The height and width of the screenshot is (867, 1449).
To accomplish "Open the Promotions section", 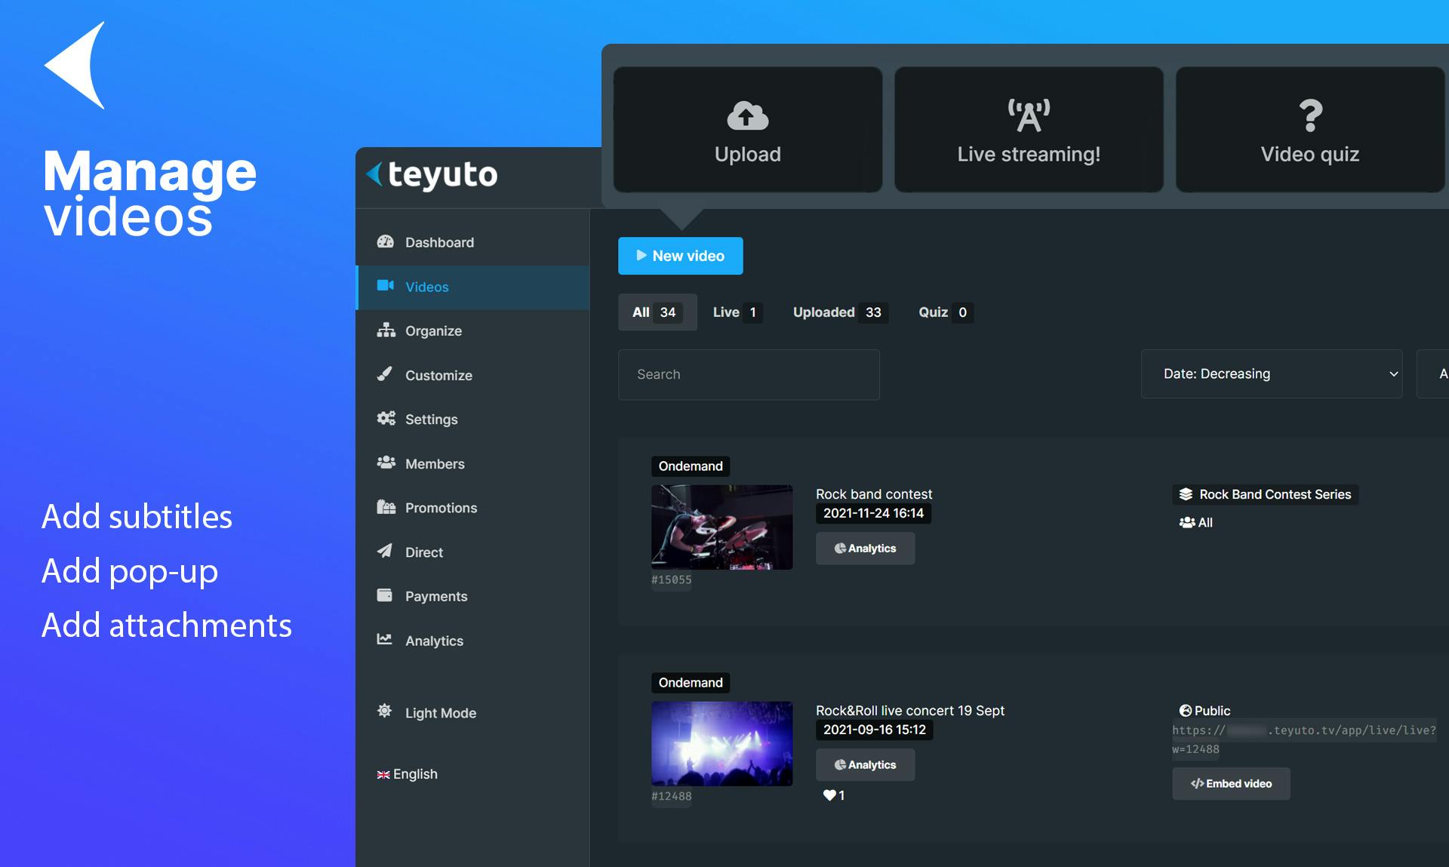I will [x=472, y=508].
